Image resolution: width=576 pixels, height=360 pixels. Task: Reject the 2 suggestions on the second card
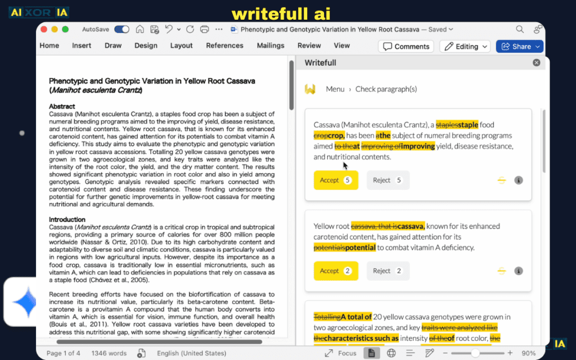[x=388, y=271]
